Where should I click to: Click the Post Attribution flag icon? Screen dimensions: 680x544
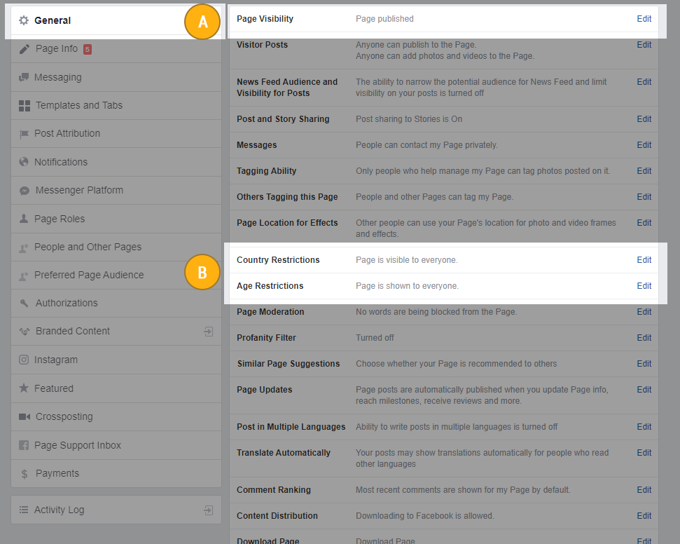24,134
